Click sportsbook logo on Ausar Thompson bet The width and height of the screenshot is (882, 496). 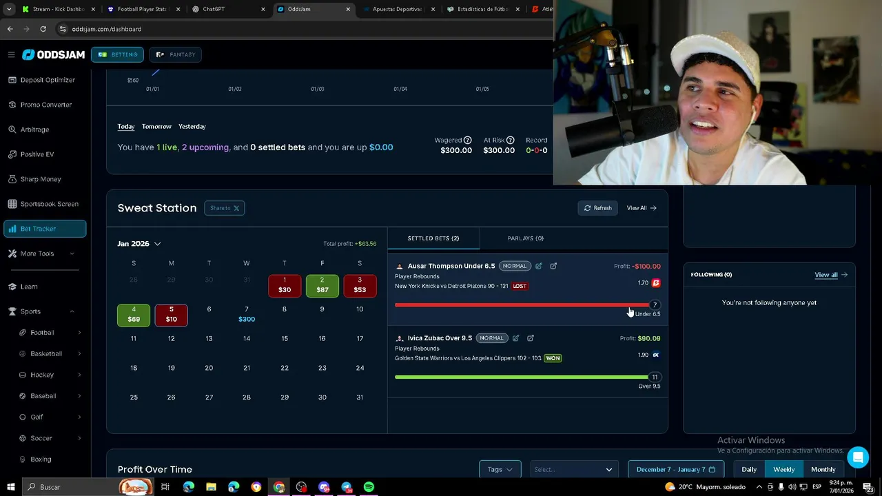(x=656, y=282)
